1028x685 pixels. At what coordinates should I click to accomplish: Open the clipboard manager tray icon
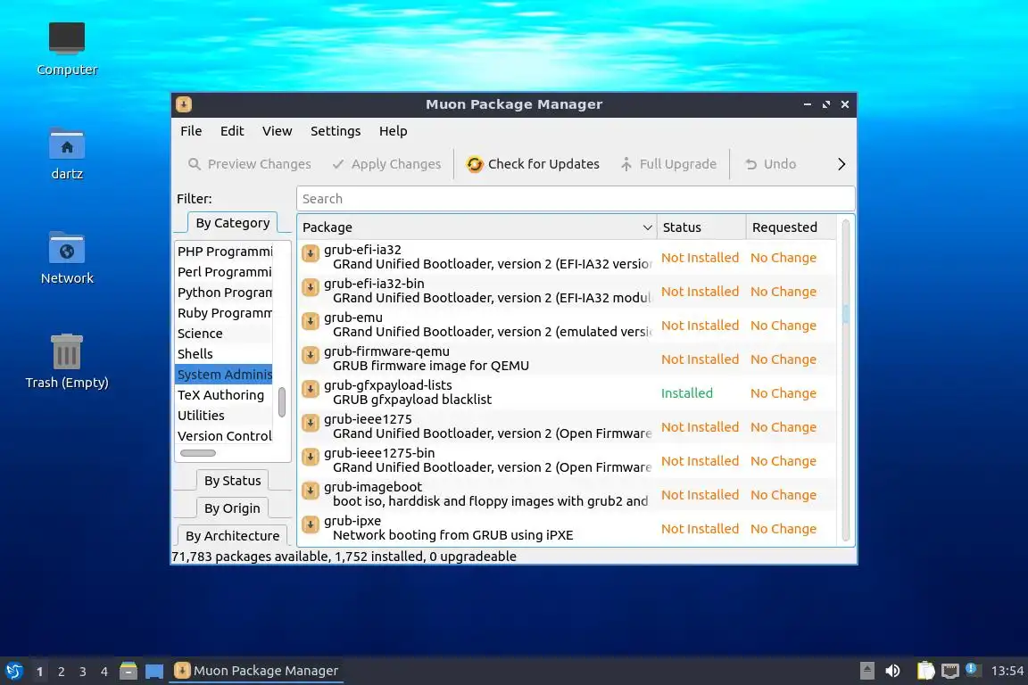(x=925, y=671)
